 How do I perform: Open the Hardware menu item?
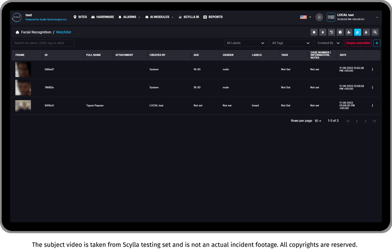(102, 17)
